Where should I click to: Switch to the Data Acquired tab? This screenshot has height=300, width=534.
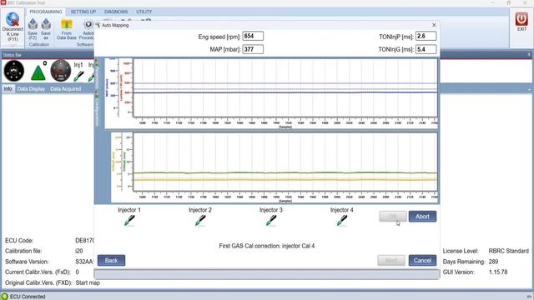tap(66, 89)
